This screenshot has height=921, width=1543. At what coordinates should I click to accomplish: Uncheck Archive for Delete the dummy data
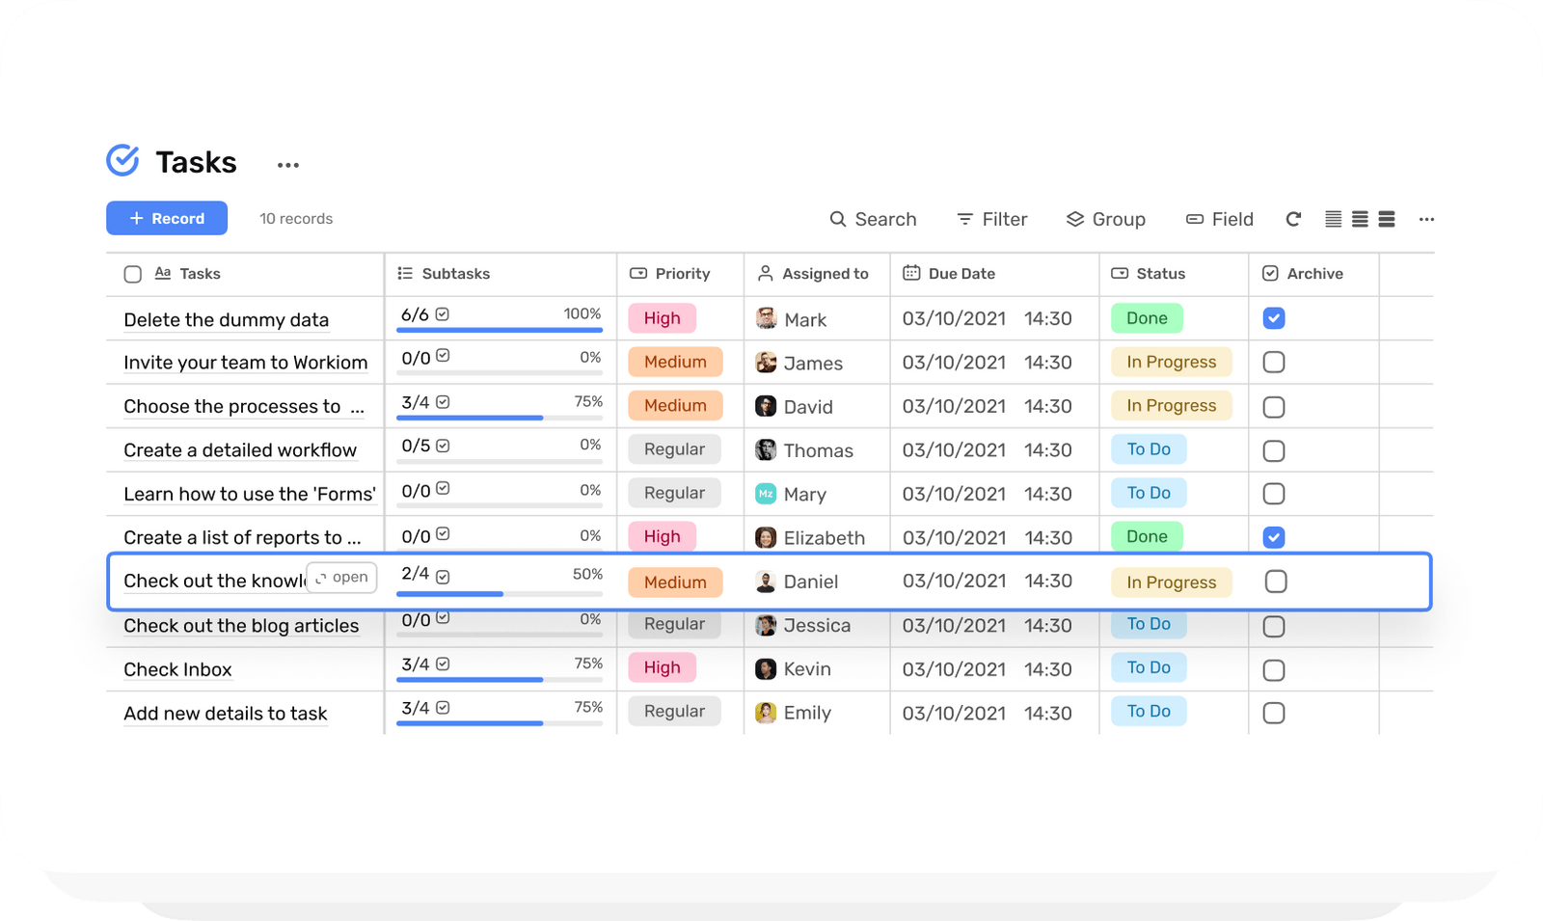pyautogui.click(x=1274, y=317)
